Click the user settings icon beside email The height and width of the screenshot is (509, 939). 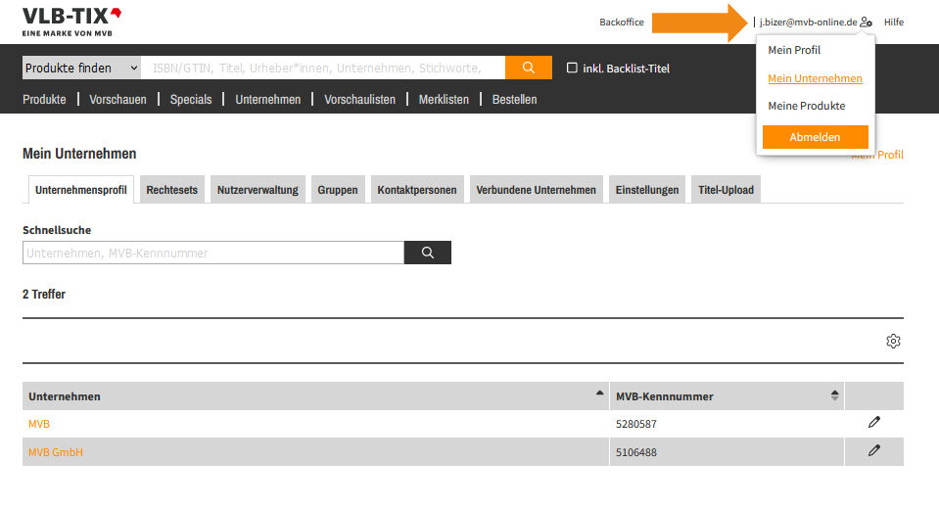coord(866,23)
